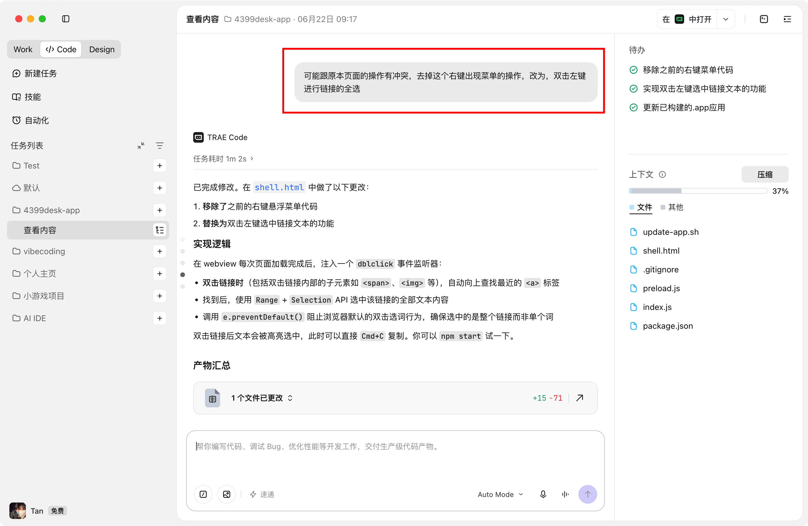This screenshot has height=526, width=808.
Task: Expand 任务耗时 1m 2s details
Action: tap(223, 159)
